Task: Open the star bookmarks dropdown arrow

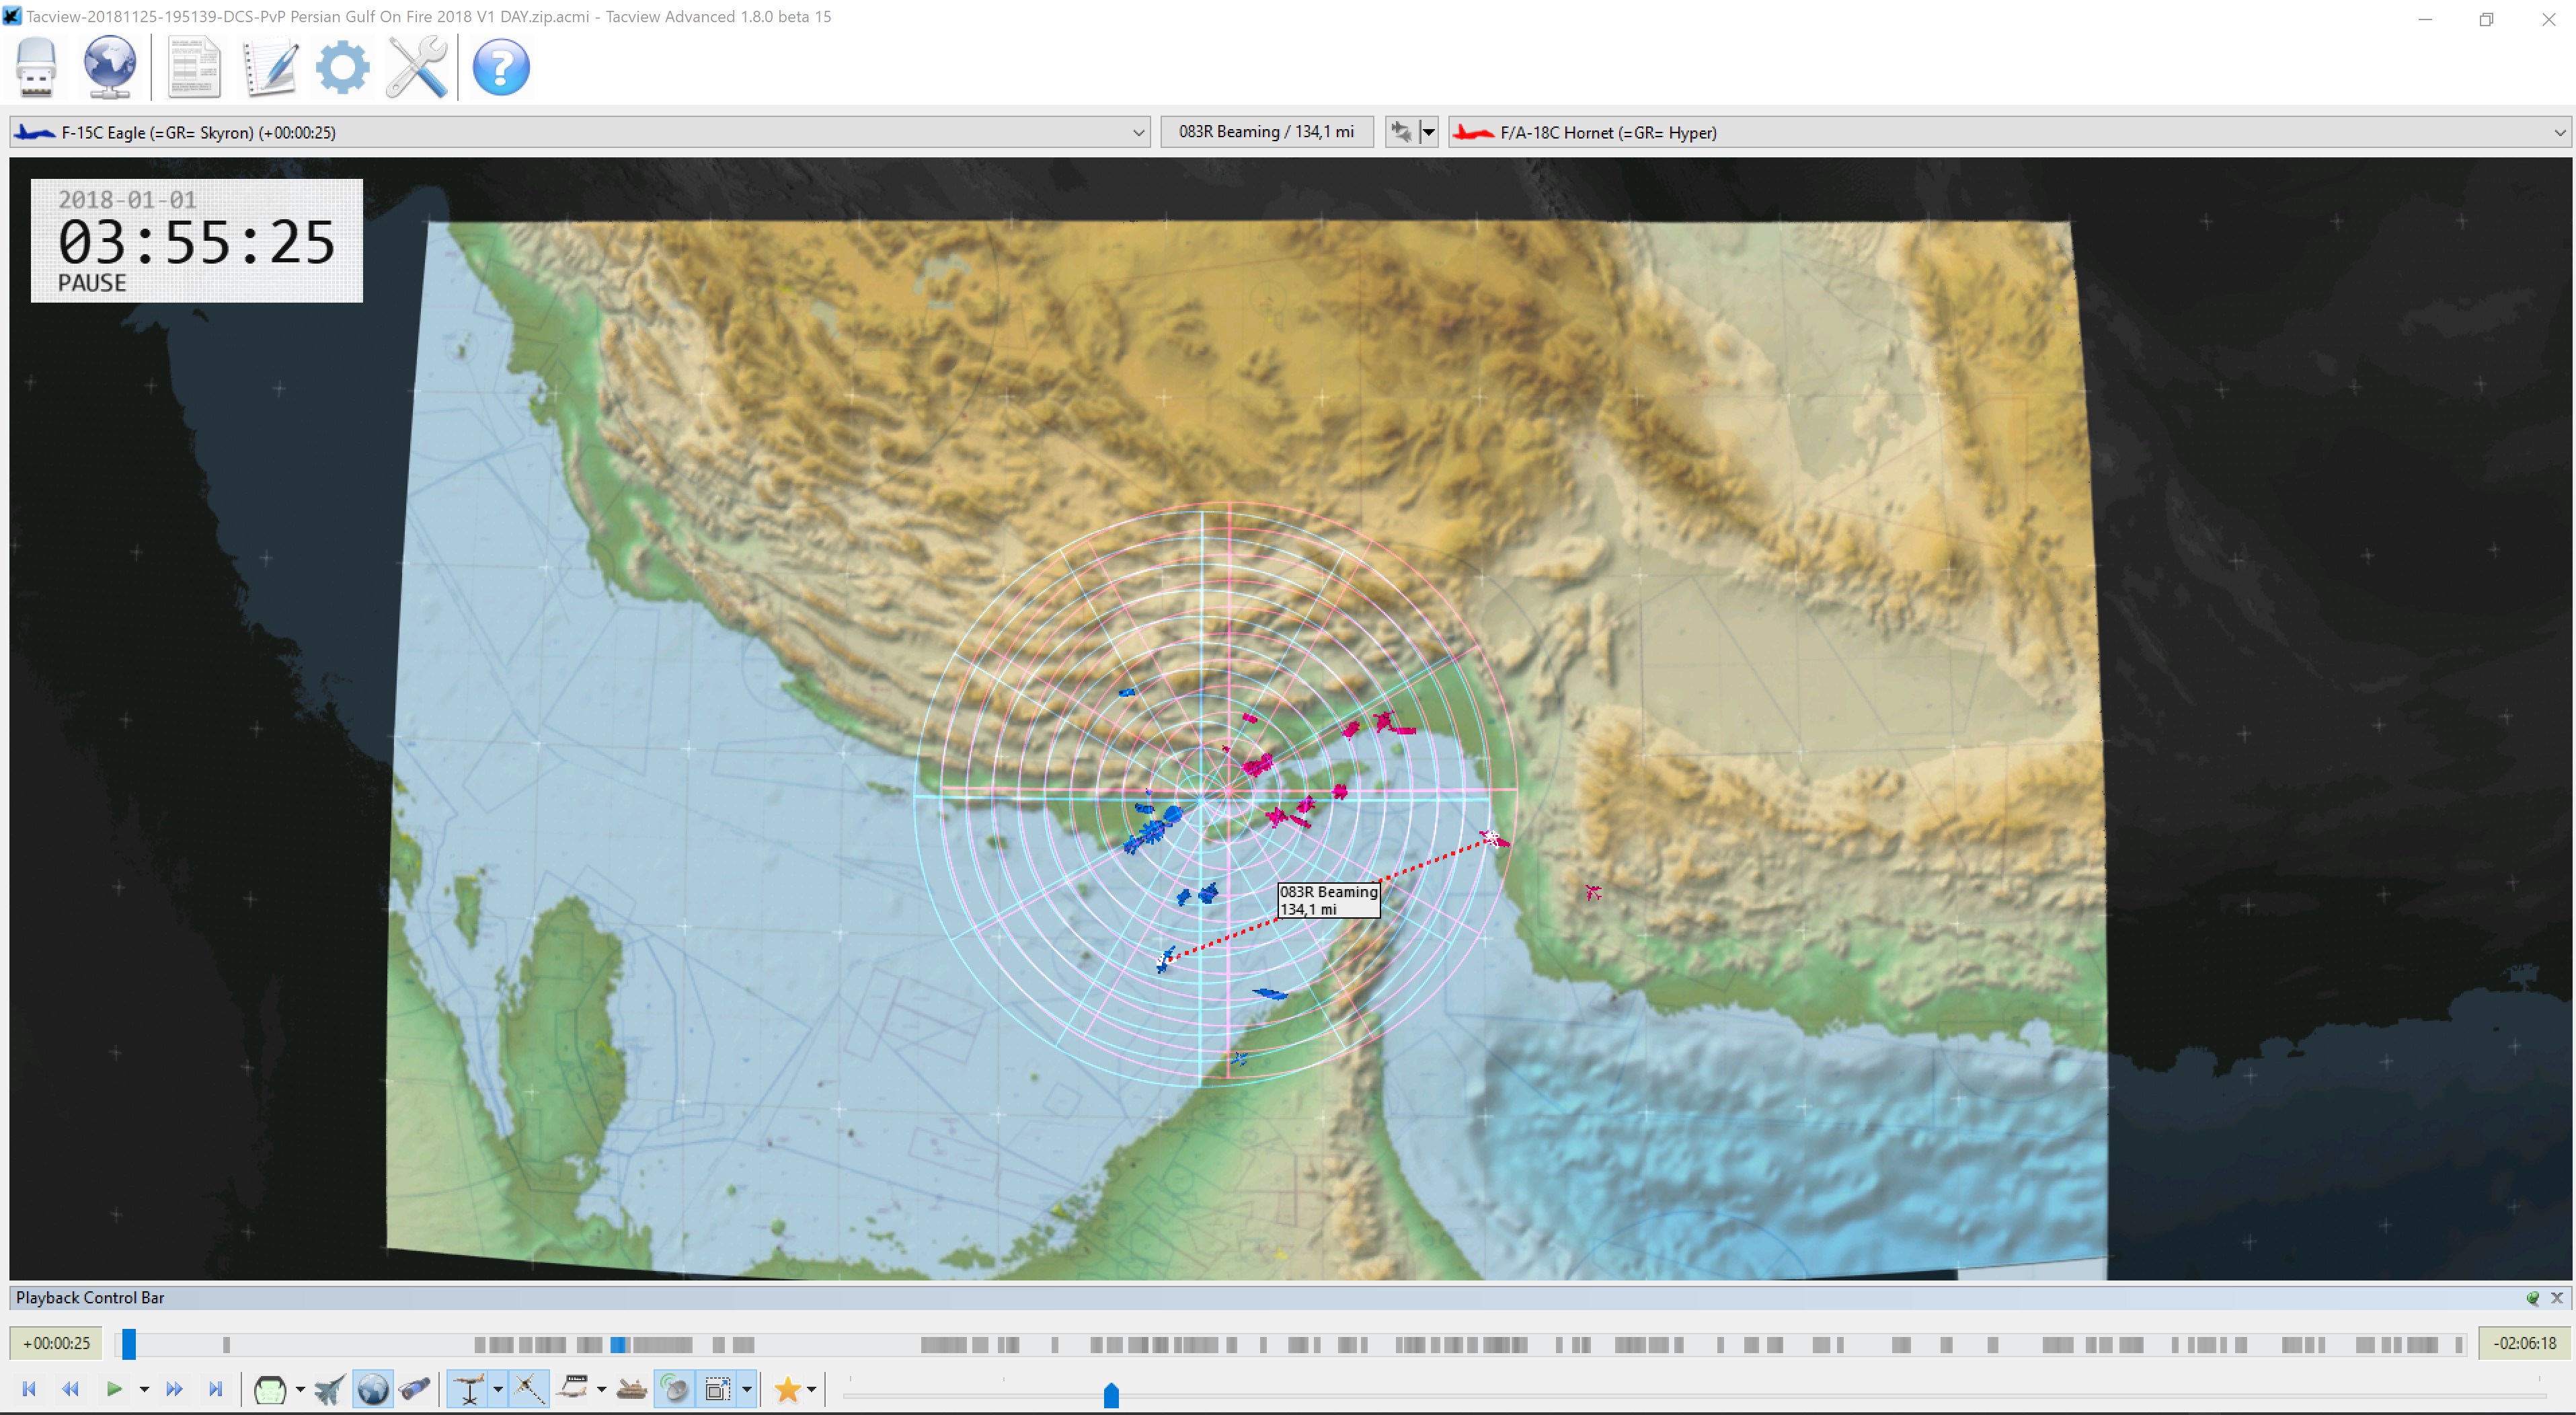Action: click(x=811, y=1389)
